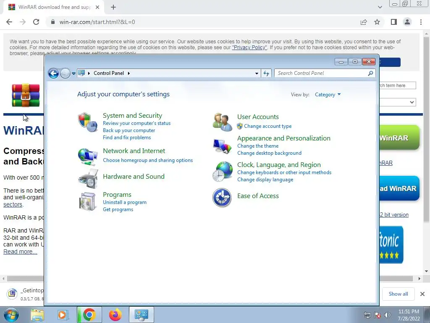Open Find and fix problems
Screen dimensions: 430x323
(127, 138)
